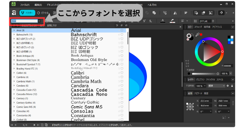Select the Constantia font preview
246x129 pixels.
[x=83, y=115]
